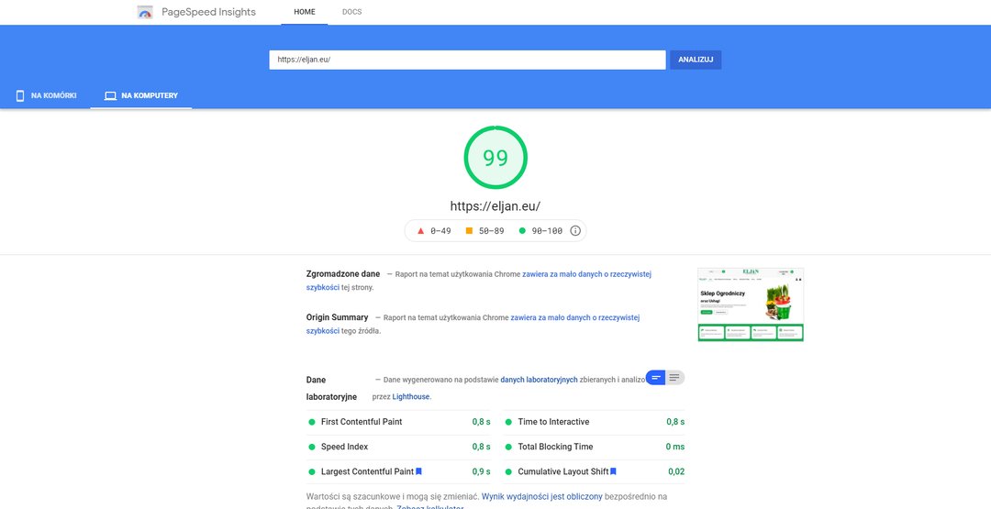This screenshot has width=991, height=509.
Task: Click the green dot beside Total Blocking Time
Action: [508, 447]
